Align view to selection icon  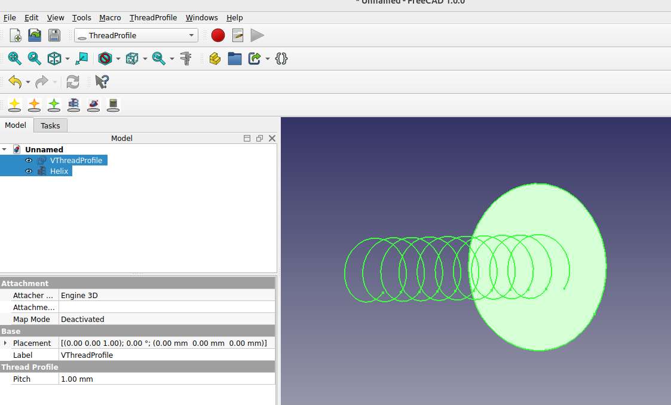tap(81, 59)
